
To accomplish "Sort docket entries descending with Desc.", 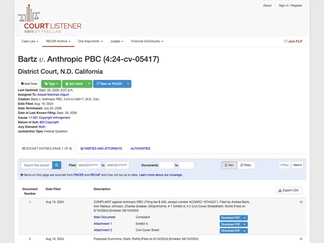I will 246,165.
